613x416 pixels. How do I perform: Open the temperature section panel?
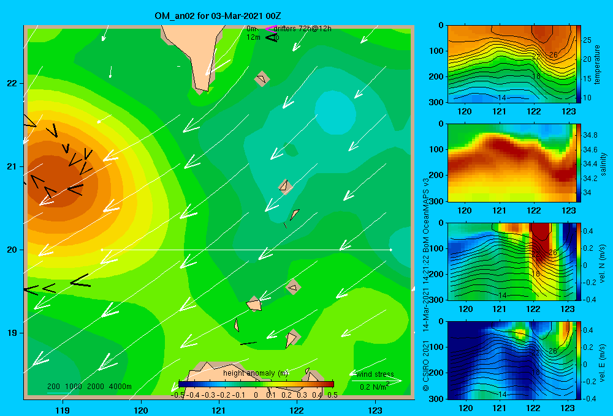tap(512, 64)
